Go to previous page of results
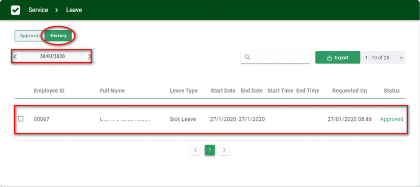 point(196,150)
